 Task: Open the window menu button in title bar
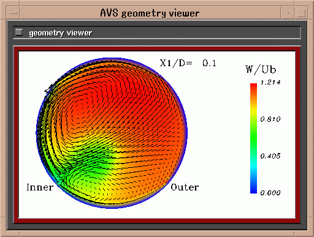(x=13, y=13)
